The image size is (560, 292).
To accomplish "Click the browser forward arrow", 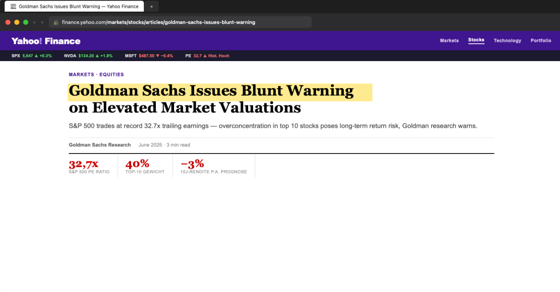I will tap(42, 22).
